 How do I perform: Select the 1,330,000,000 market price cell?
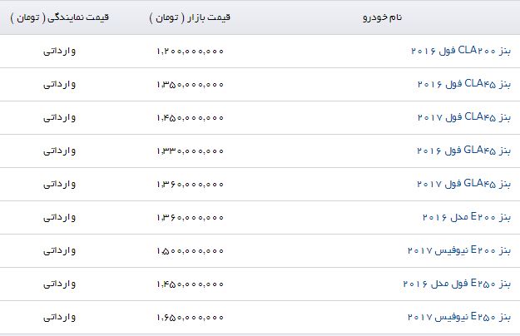[190, 151]
